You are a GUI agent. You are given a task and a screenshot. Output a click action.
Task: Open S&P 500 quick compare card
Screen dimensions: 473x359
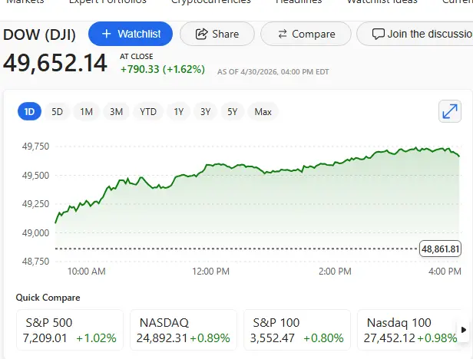pyautogui.click(x=70, y=330)
